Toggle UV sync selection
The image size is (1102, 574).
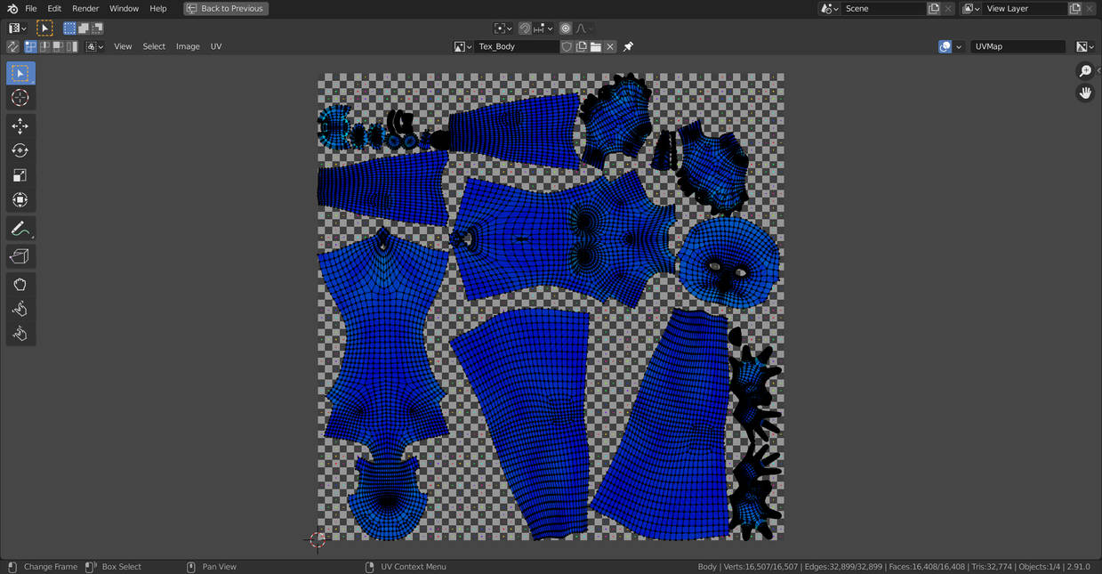click(12, 46)
